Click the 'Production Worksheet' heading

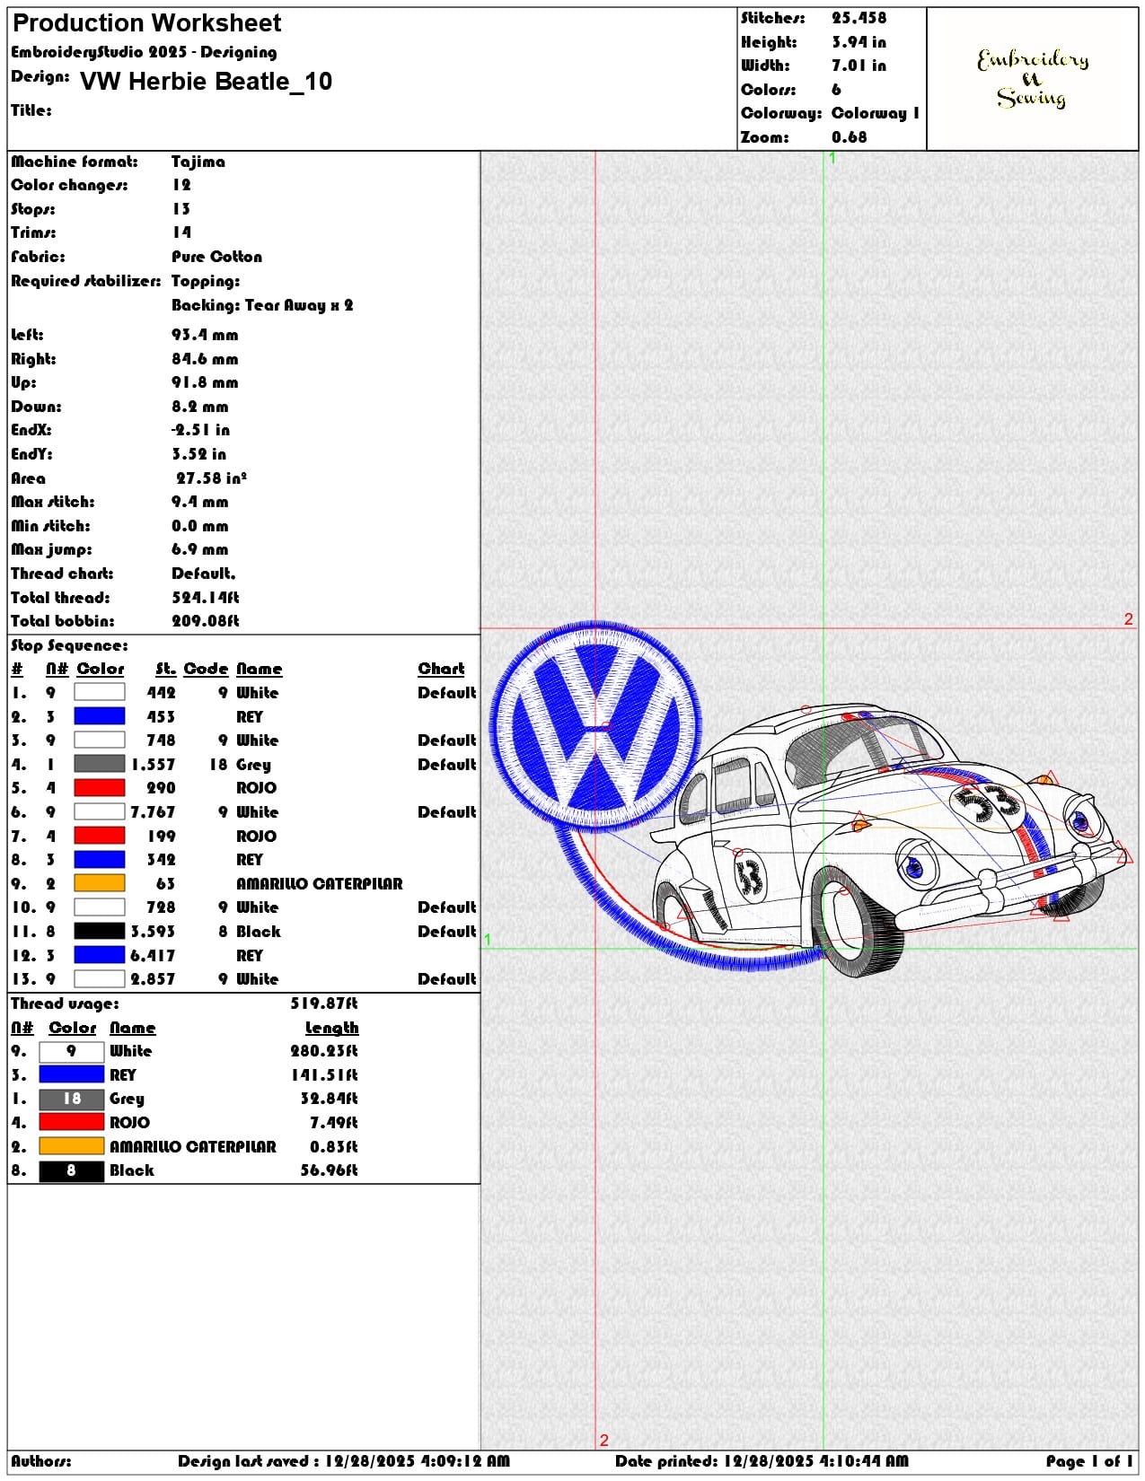click(x=146, y=23)
